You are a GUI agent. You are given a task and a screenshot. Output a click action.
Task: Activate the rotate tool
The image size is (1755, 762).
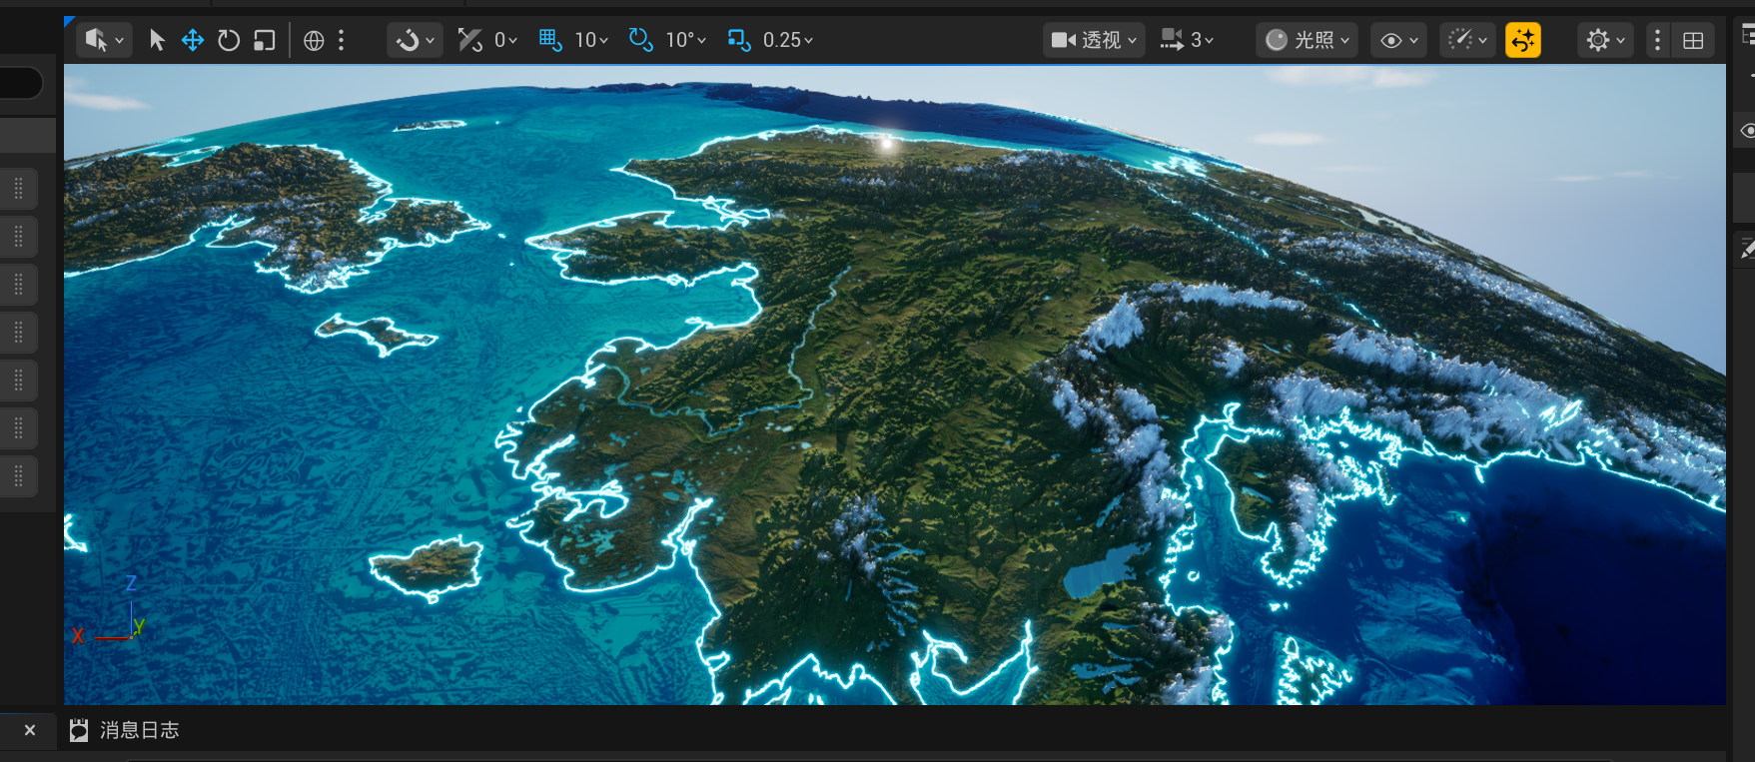229,40
